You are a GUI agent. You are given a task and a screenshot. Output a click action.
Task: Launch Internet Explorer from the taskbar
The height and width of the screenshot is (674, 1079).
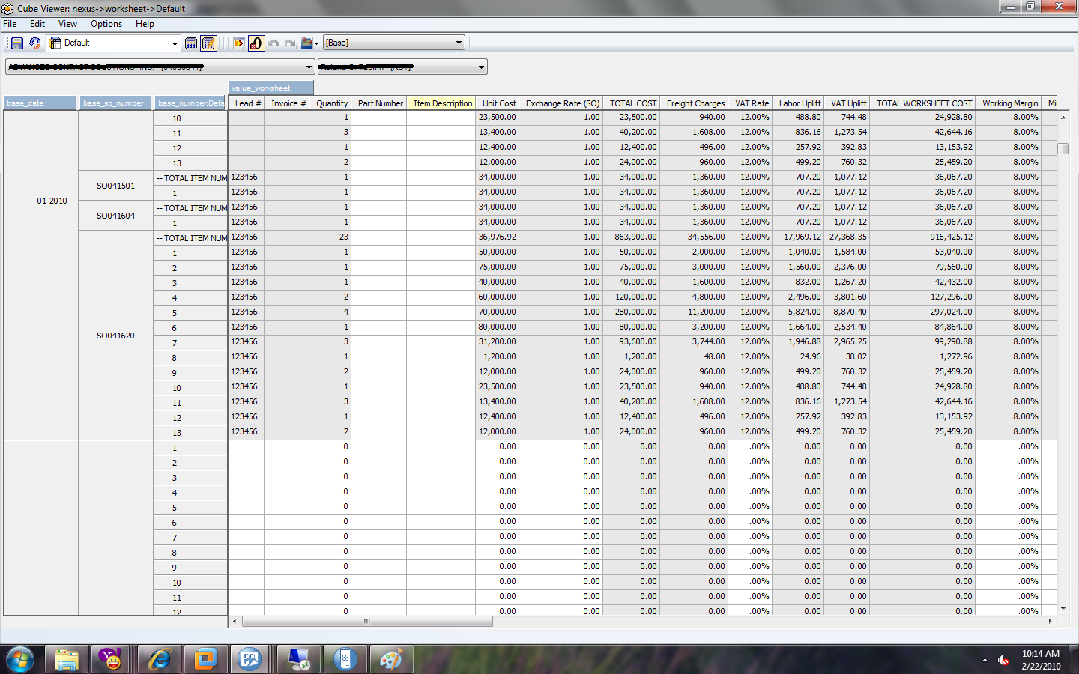[159, 660]
